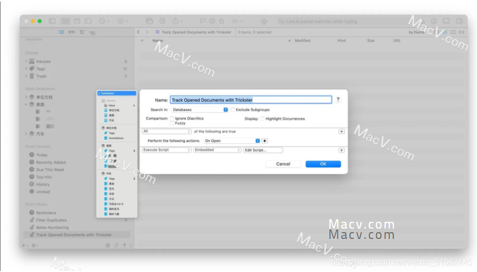Add another trigger event with plus
Image resolution: width=477 pixels, height=272 pixels.
[x=265, y=141]
